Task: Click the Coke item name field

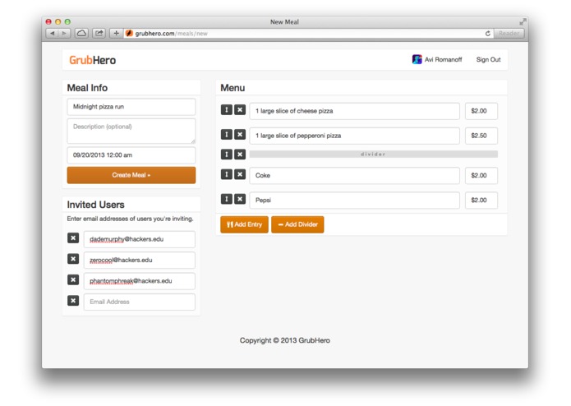Action: click(x=354, y=176)
